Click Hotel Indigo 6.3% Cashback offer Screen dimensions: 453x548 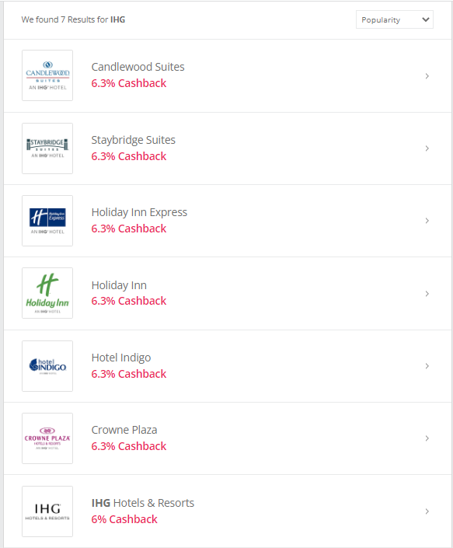(x=129, y=374)
